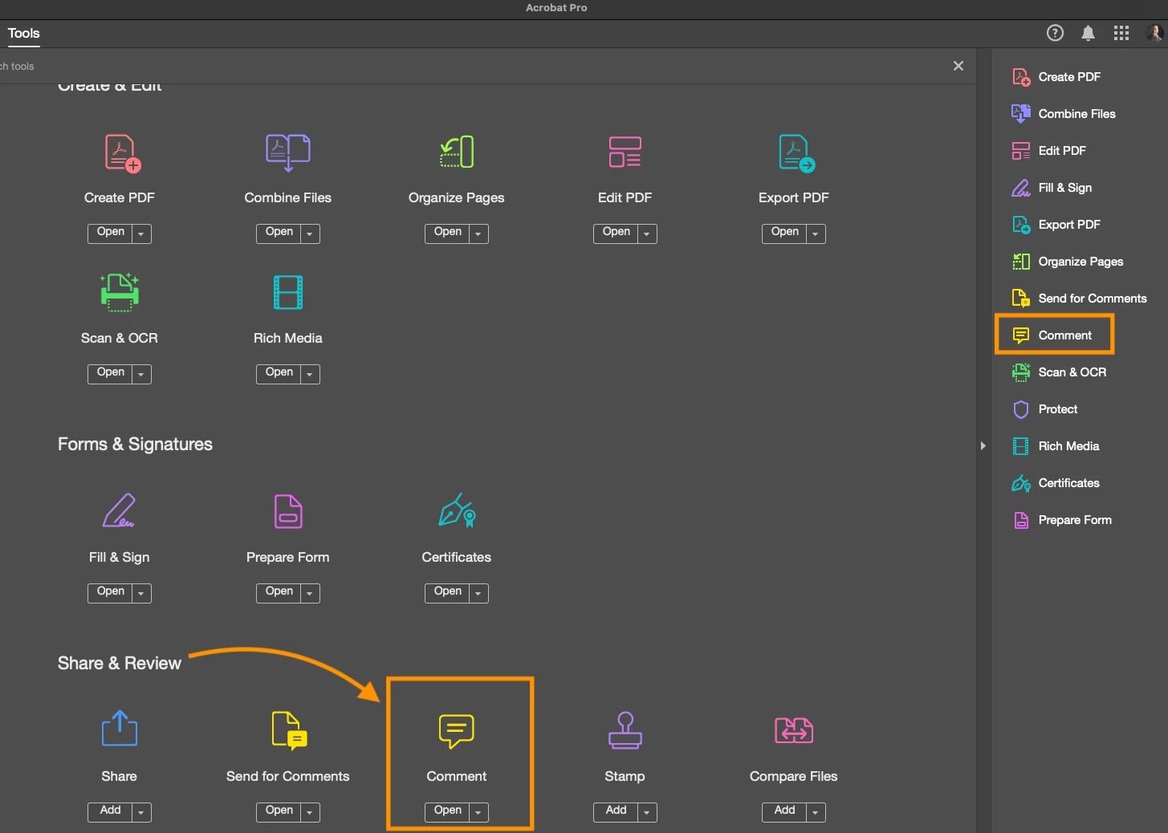Screen dimensions: 1168x833
Task: Click the Combine Files tool icon in grid
Action: [287, 152]
